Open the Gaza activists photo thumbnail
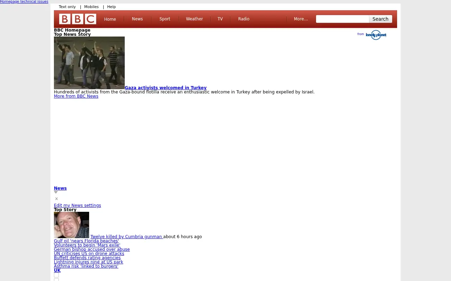The width and height of the screenshot is (451, 281). point(89,63)
